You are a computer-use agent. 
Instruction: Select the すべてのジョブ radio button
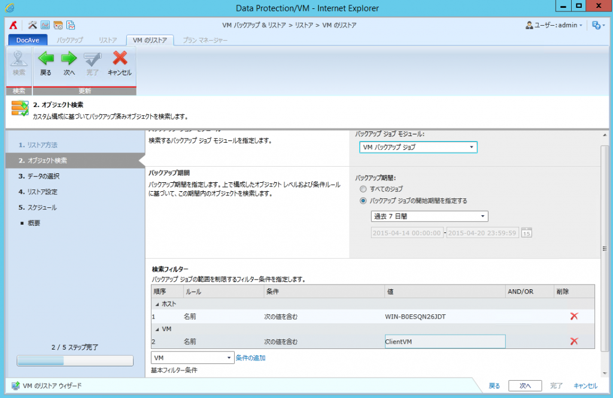(x=363, y=189)
